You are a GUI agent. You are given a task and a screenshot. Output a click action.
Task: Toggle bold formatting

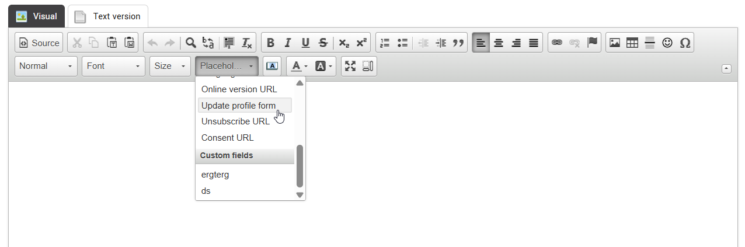click(x=270, y=43)
